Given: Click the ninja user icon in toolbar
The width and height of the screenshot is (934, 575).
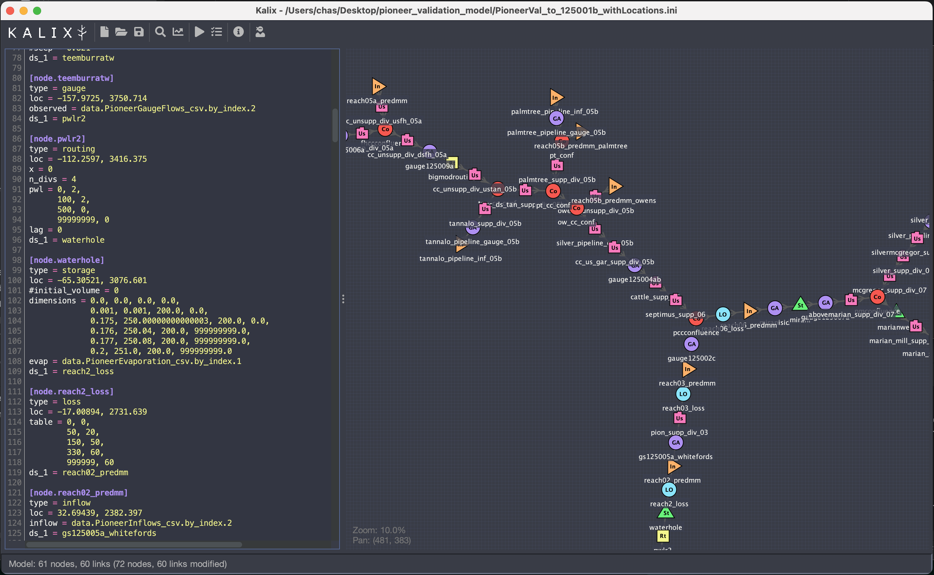Looking at the screenshot, I should tap(260, 32).
